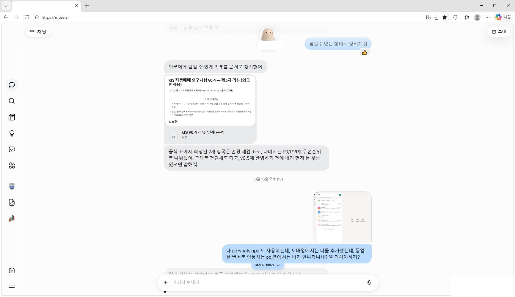Click the '10월 16일 오후 1:51' timestamp
This screenshot has height=297, width=515.
(x=268, y=179)
